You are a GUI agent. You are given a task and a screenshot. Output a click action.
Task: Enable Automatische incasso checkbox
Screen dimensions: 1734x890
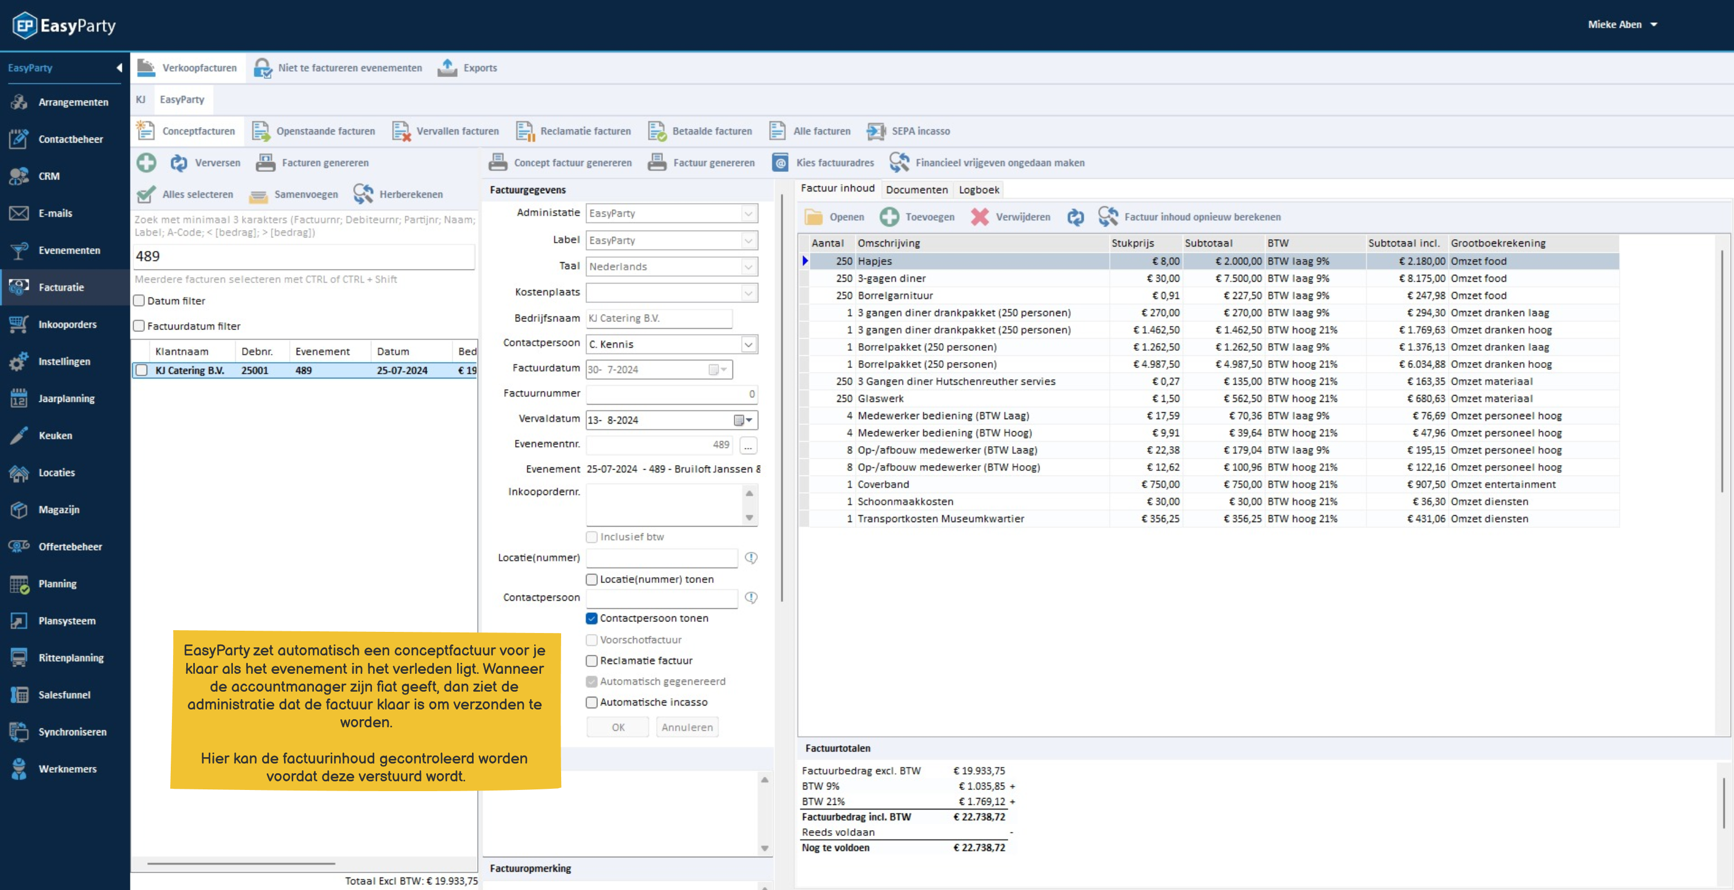click(592, 702)
